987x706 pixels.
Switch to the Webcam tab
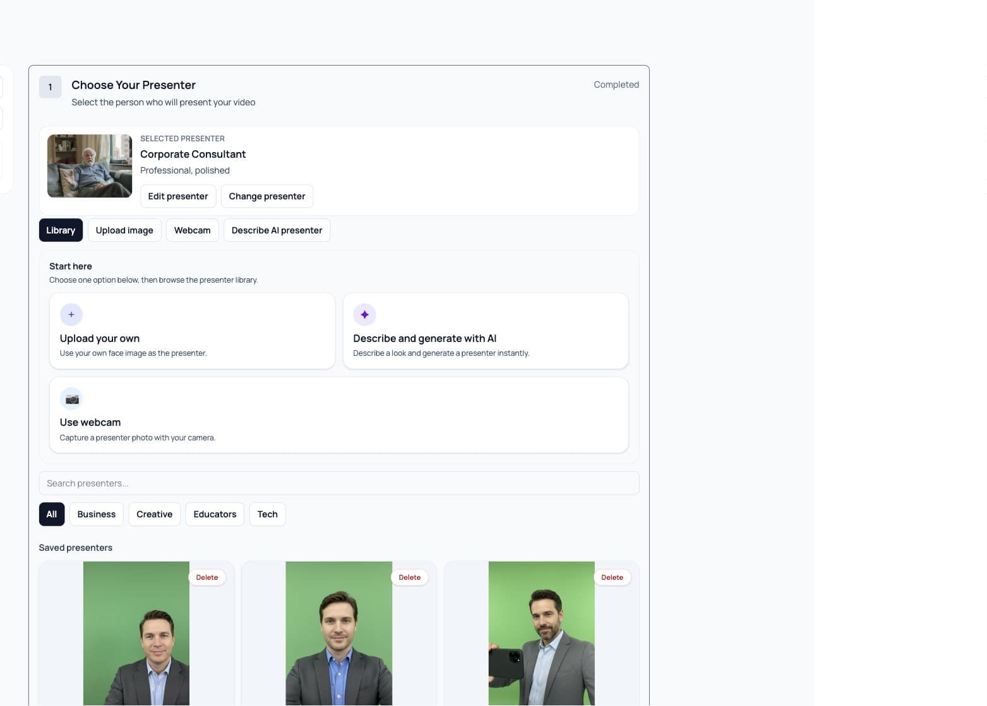tap(192, 230)
